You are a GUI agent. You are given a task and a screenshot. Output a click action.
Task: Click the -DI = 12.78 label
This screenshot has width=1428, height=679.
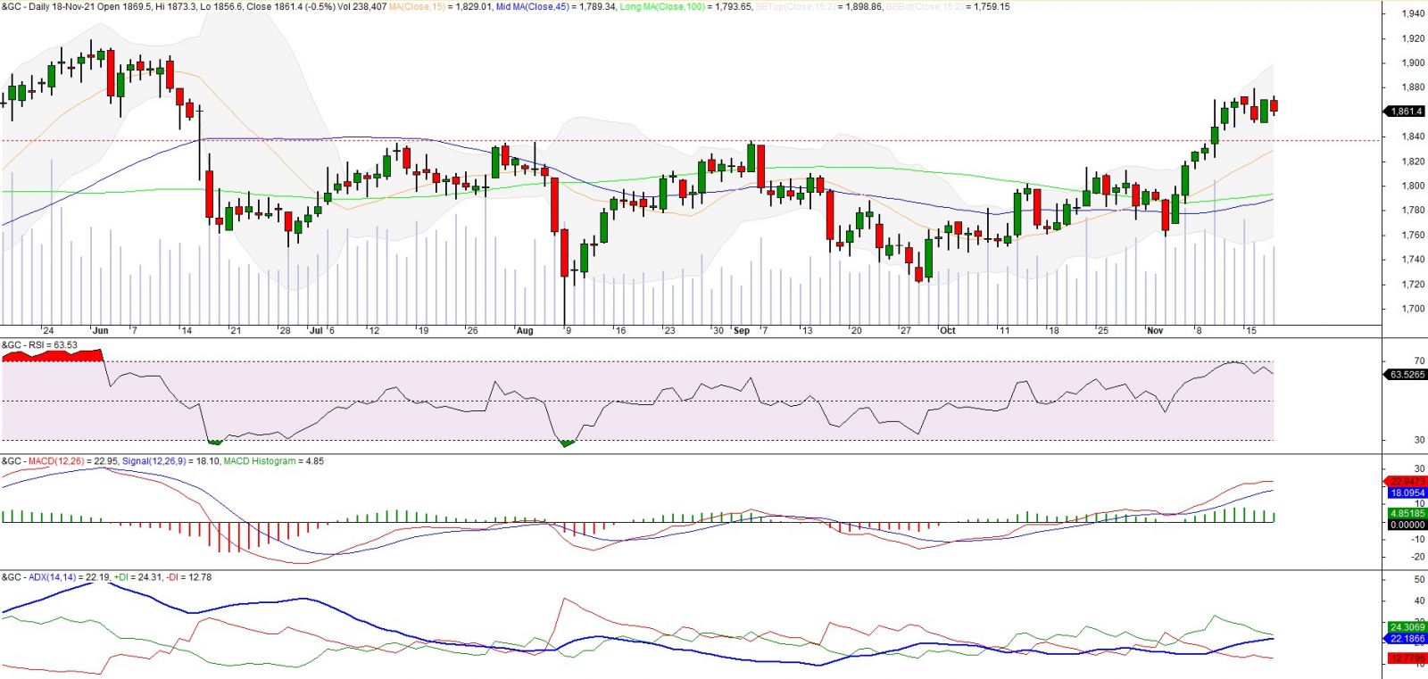(x=189, y=577)
